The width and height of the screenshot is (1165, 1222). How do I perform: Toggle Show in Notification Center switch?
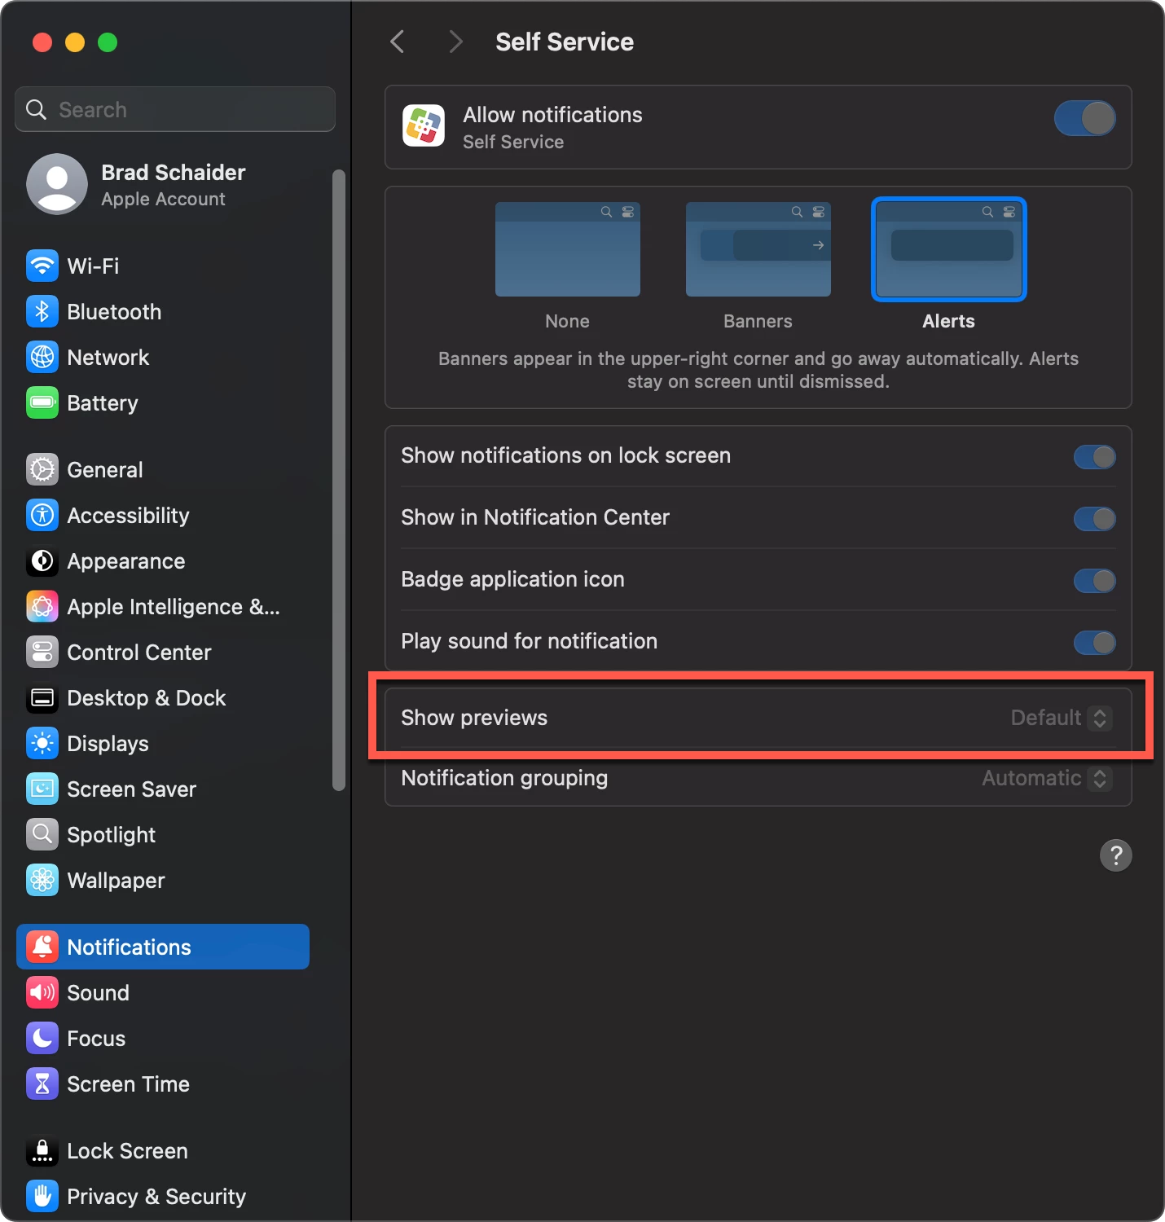(1095, 519)
